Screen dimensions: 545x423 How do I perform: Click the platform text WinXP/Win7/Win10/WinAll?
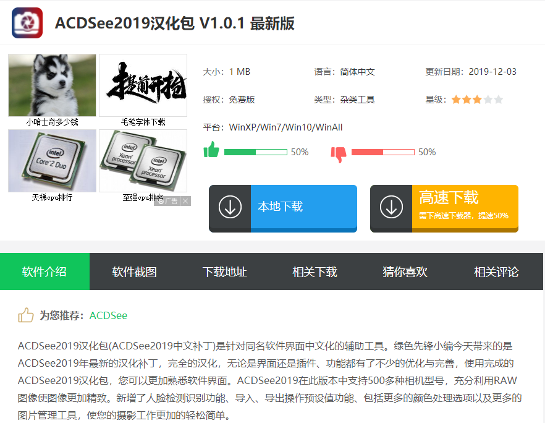285,127
